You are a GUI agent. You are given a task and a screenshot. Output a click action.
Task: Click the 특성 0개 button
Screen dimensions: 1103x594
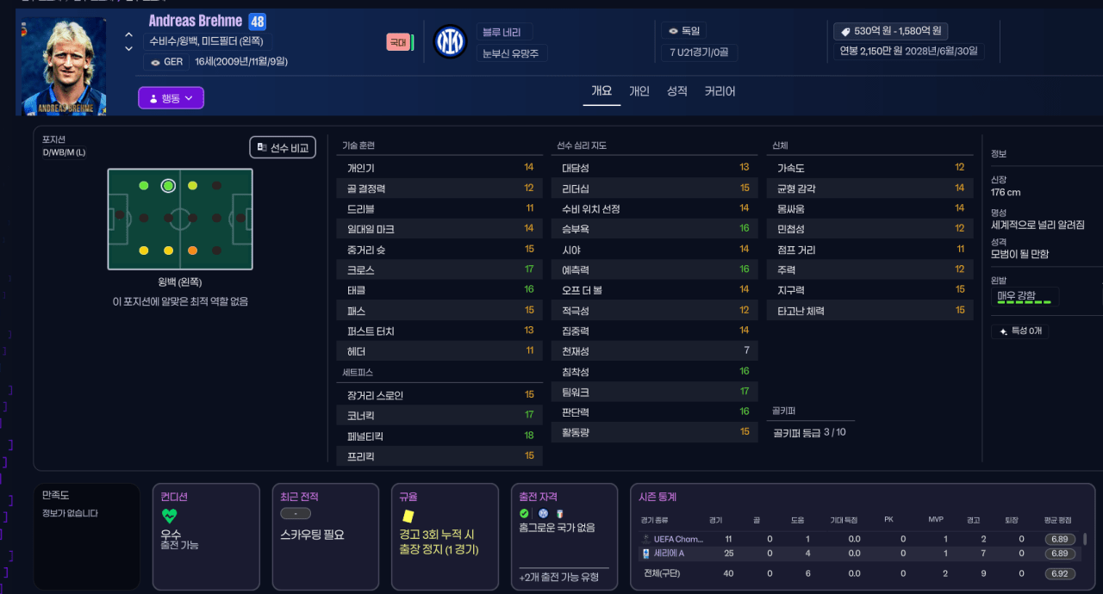(x=1019, y=331)
